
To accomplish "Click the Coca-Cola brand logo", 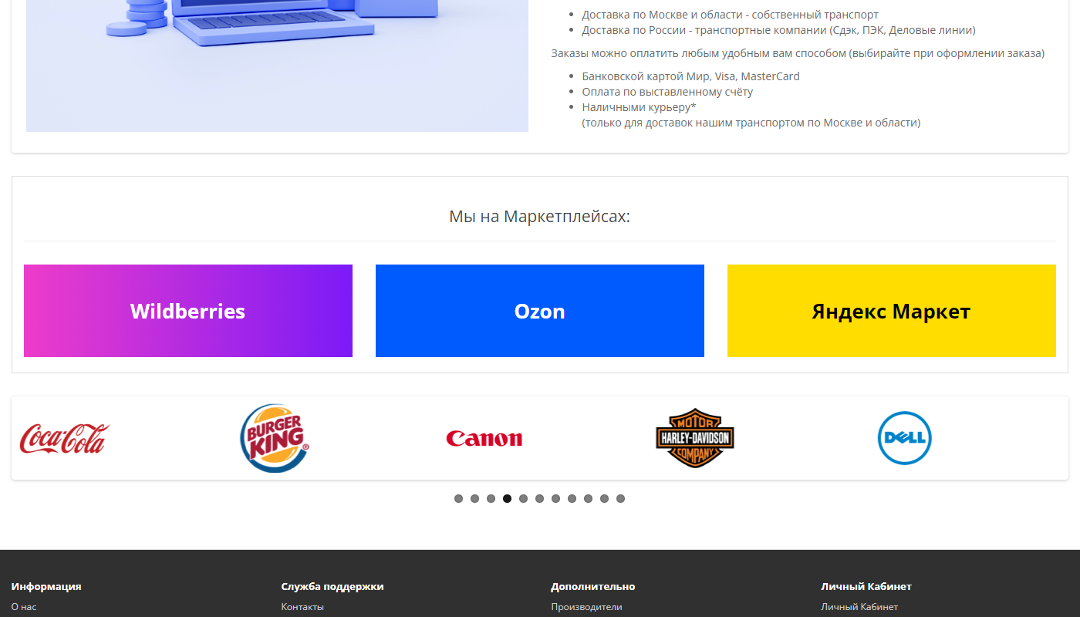I will (x=65, y=438).
